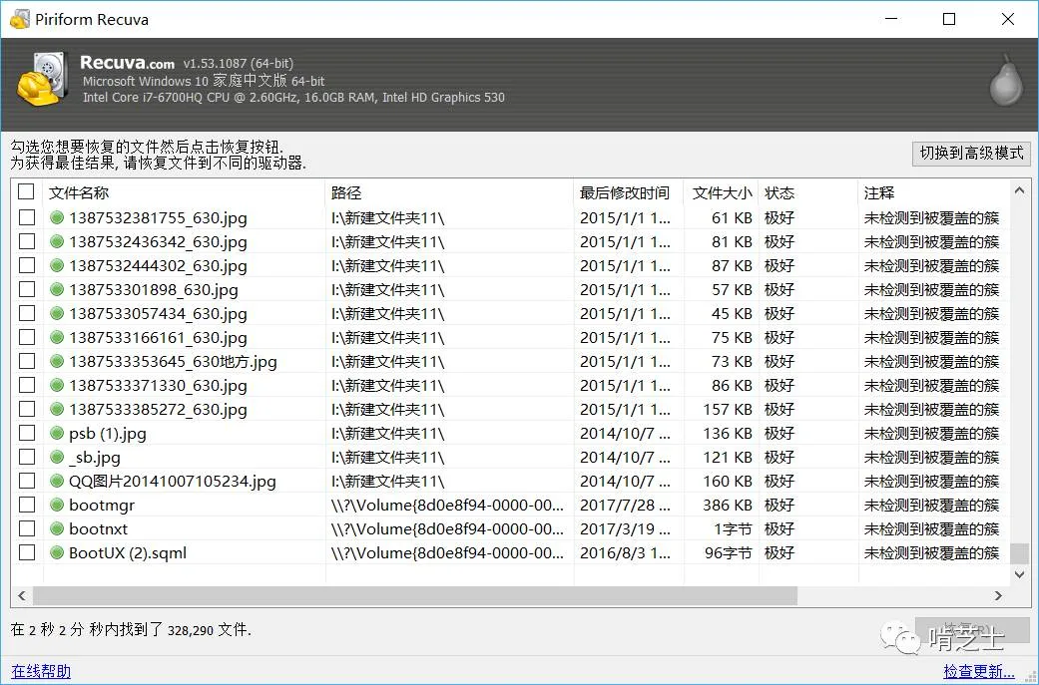Mark _sb.jpg checkbox
Image resolution: width=1039 pixels, height=685 pixels.
tap(27, 457)
